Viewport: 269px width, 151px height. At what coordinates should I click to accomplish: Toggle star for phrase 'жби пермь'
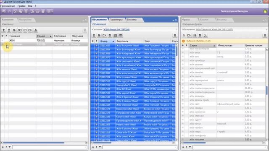(183, 84)
